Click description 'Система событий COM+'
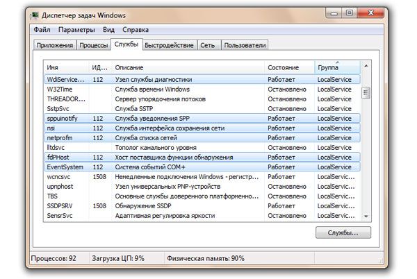The width and height of the screenshot is (417, 279). click(x=150, y=167)
